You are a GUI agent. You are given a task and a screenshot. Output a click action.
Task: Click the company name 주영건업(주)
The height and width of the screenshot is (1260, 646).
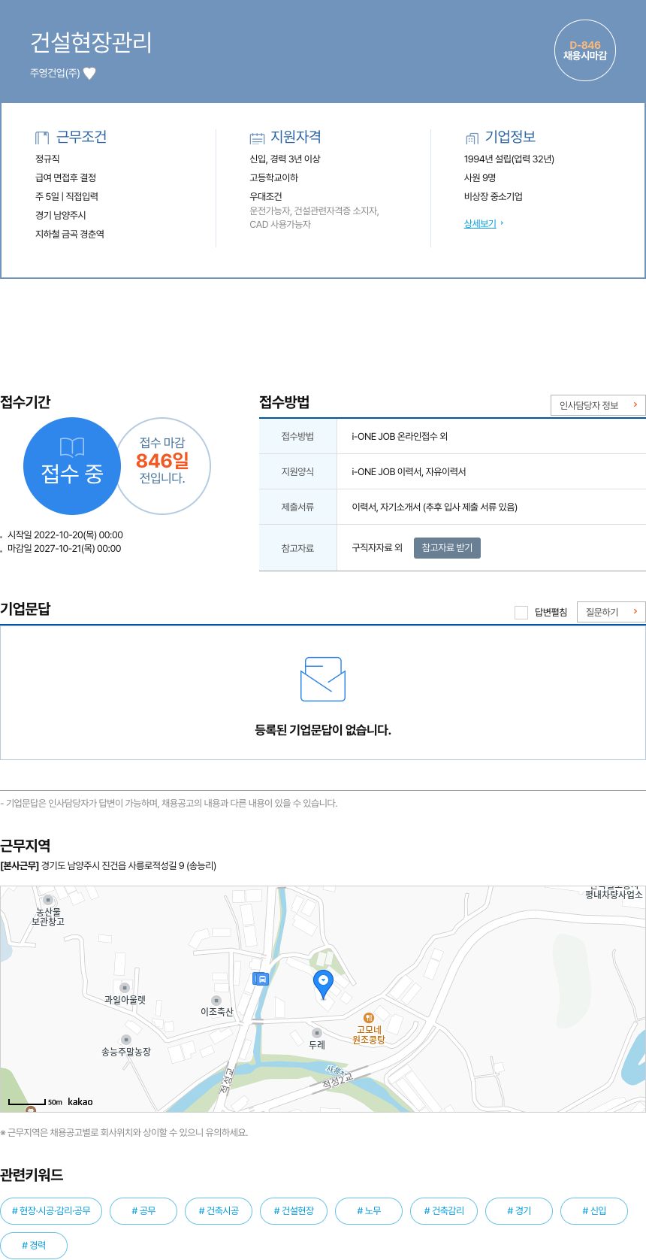(55, 74)
